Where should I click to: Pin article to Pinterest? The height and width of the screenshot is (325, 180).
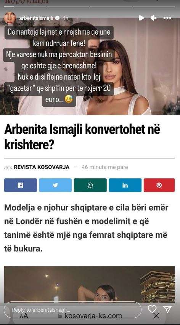tap(159, 185)
